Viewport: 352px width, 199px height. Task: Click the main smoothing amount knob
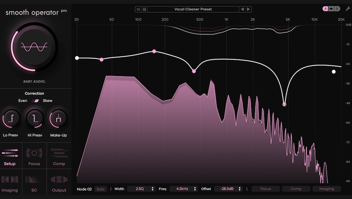tap(34, 47)
